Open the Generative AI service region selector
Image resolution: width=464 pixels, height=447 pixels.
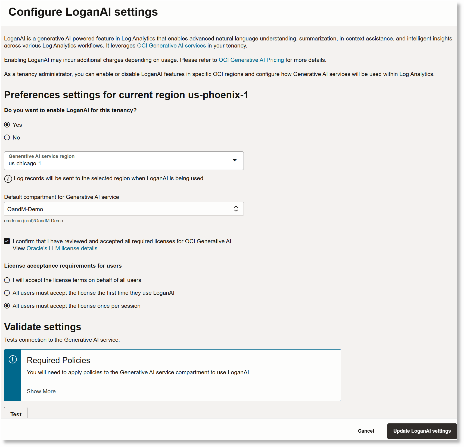pos(124,160)
